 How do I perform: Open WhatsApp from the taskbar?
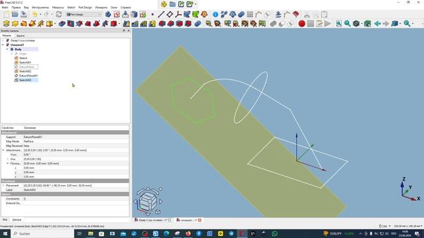pos(275,233)
